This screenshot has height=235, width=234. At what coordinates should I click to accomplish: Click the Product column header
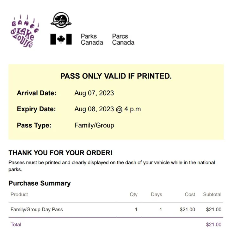[x=19, y=194]
